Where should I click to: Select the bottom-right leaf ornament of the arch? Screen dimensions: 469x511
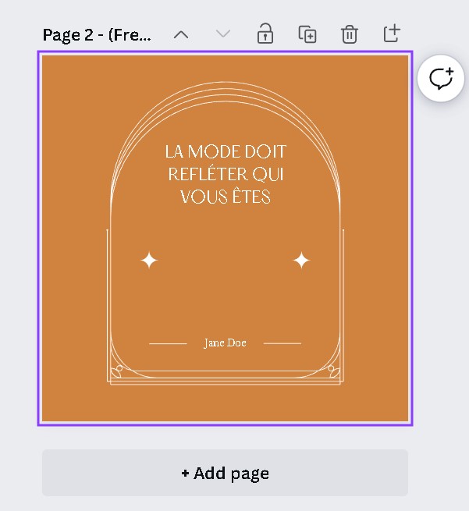pyautogui.click(x=334, y=371)
